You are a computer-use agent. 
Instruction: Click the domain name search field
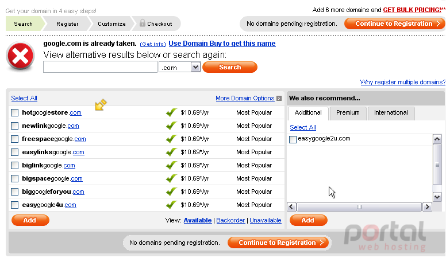[100, 67]
